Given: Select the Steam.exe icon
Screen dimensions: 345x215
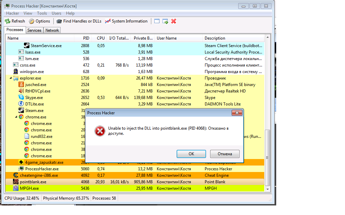Looking at the screenshot, I should pyautogui.click(x=21, y=110).
